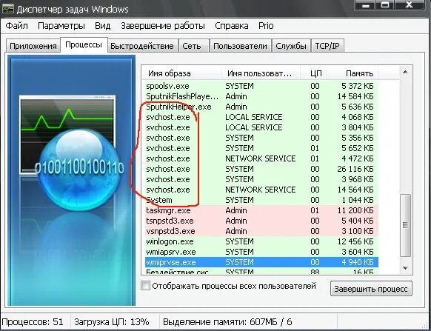431x331 pixels.
Task: Select svchost.exe using 5 356 КБ
Action: (261, 138)
